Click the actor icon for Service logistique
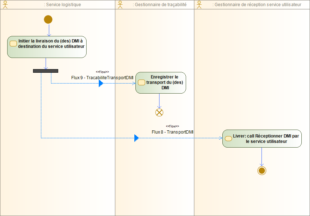Image resolution: width=310 pixels, height=216 pixels. pos(6,5)
